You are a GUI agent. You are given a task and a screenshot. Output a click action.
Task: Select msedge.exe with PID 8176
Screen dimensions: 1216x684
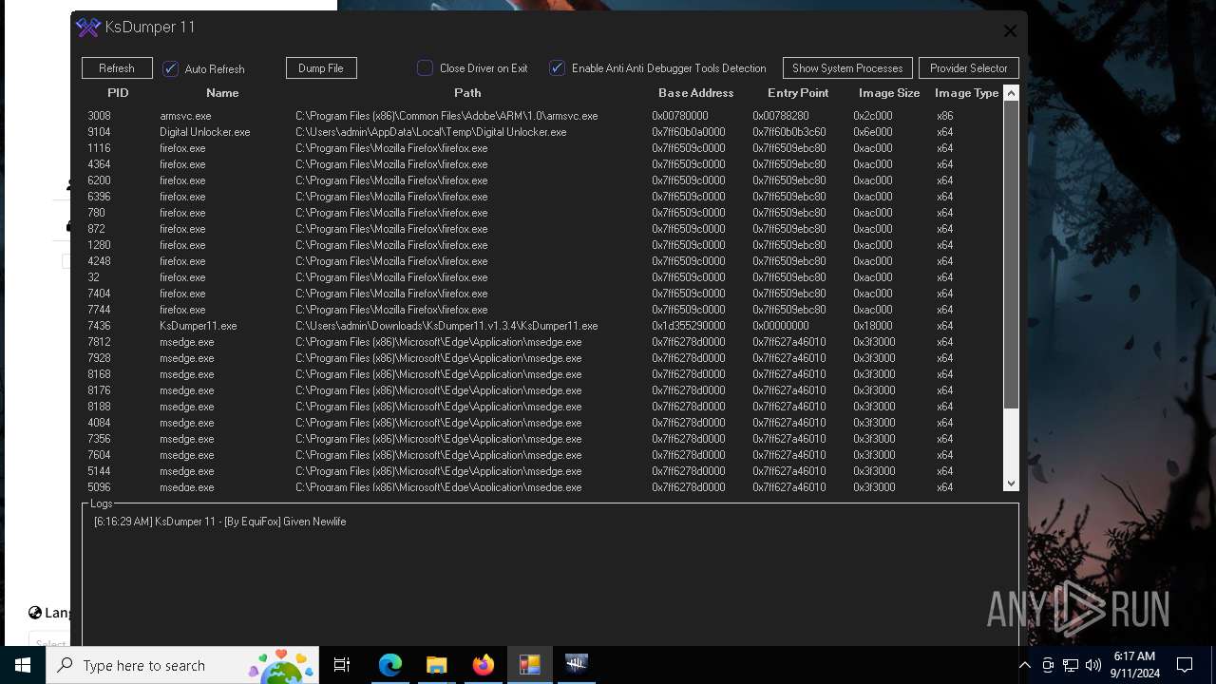point(541,390)
